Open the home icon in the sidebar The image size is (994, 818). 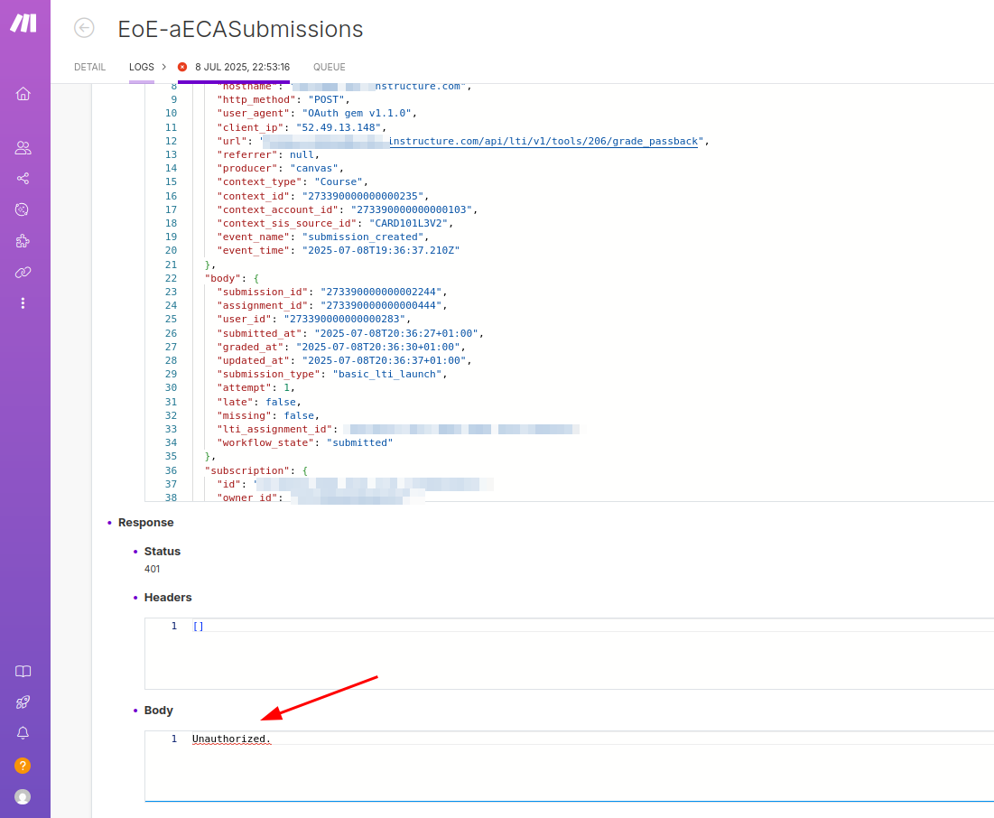coord(23,93)
